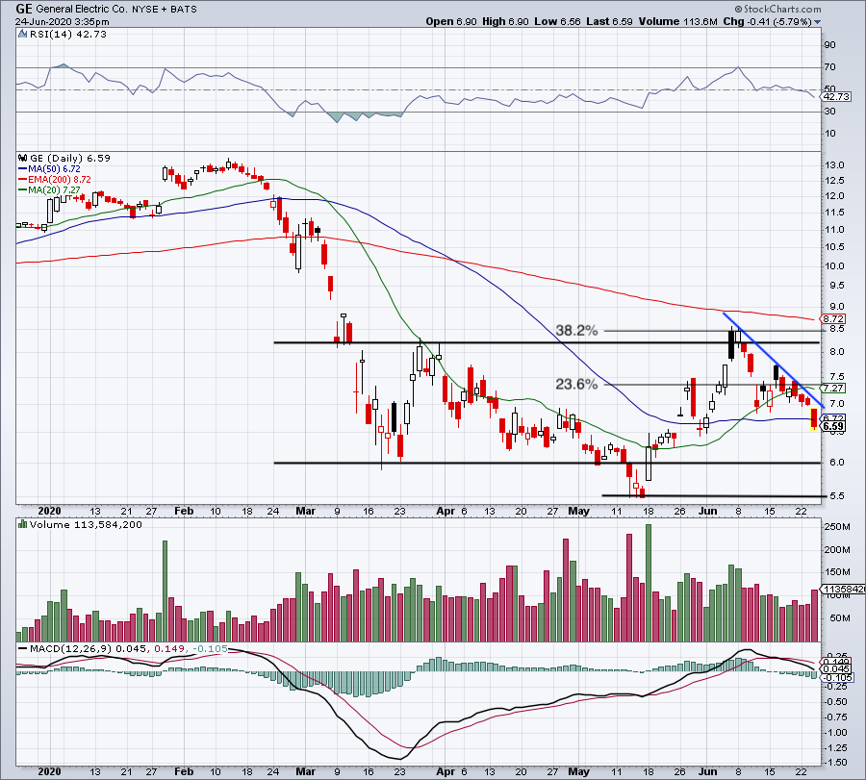Click the 24-Jun-2020 3:35pm timestamp
Image resolution: width=866 pixels, height=780 pixels.
coord(62,22)
